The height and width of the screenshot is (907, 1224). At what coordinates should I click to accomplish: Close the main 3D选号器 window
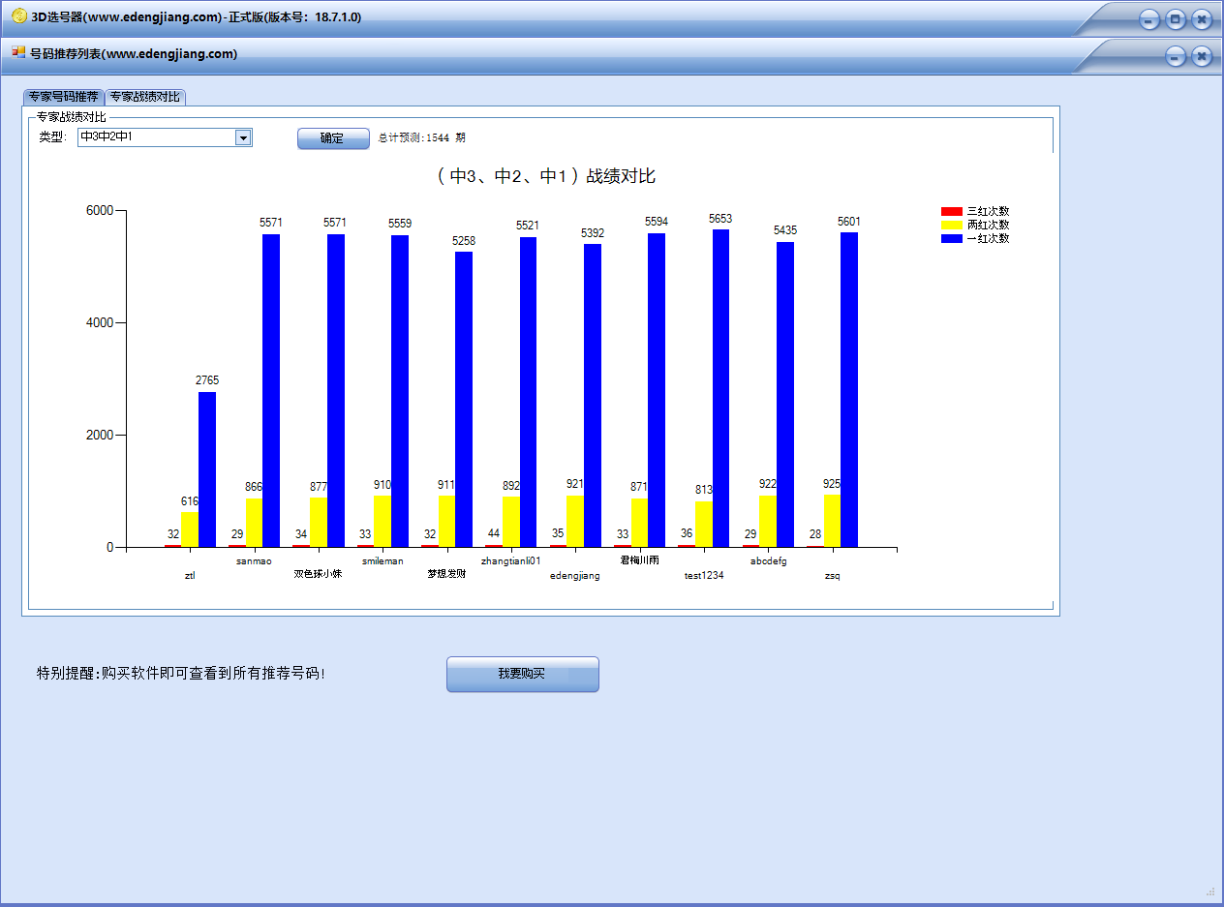click(1201, 19)
